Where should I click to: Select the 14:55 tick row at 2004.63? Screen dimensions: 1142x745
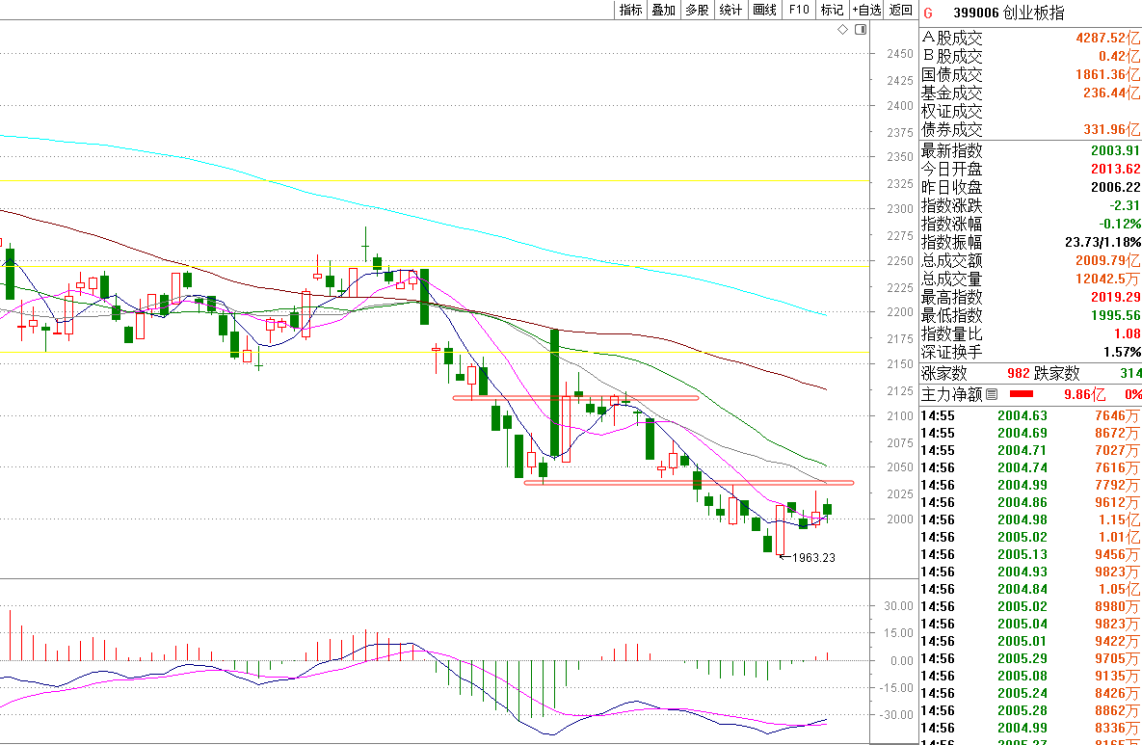[x=1030, y=415]
